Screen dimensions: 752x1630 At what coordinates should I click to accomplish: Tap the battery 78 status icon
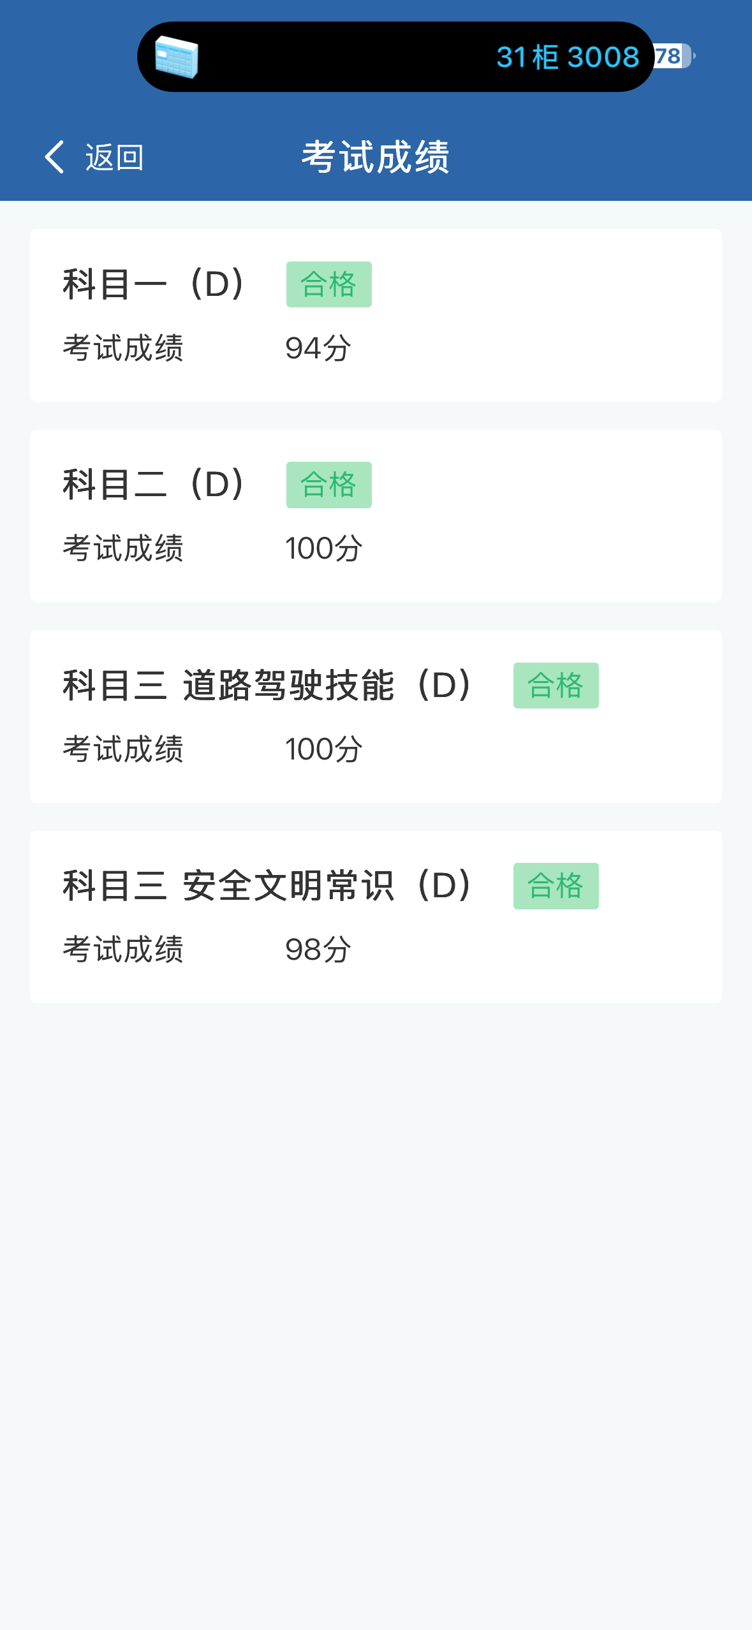[x=672, y=56]
